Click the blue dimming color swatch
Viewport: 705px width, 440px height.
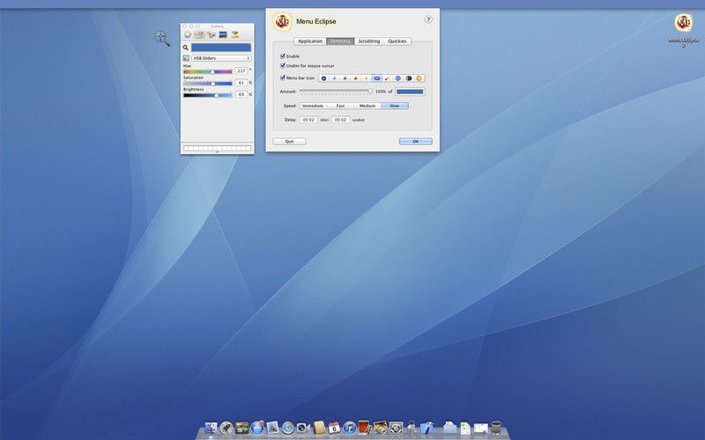click(x=410, y=92)
